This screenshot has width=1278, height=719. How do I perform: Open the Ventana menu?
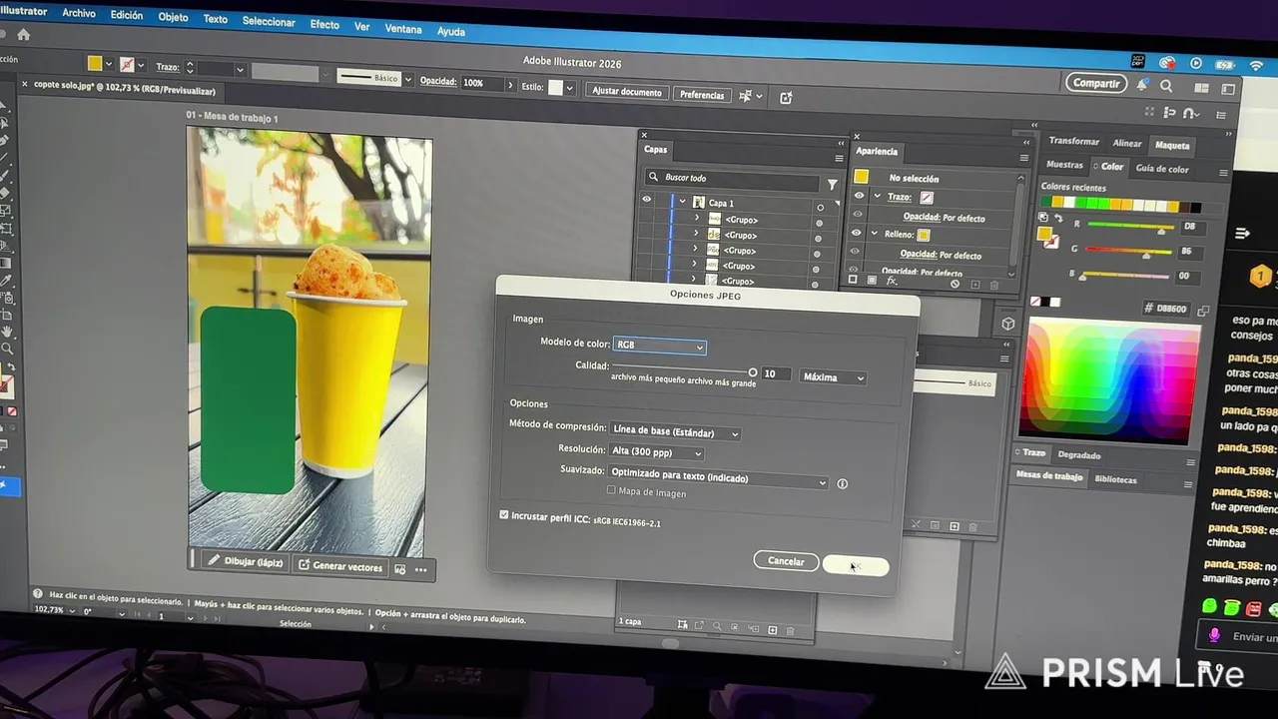[403, 29]
